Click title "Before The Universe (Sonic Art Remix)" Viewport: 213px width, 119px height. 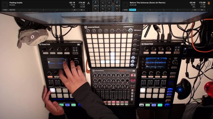pyautogui.click(x=148, y=3)
